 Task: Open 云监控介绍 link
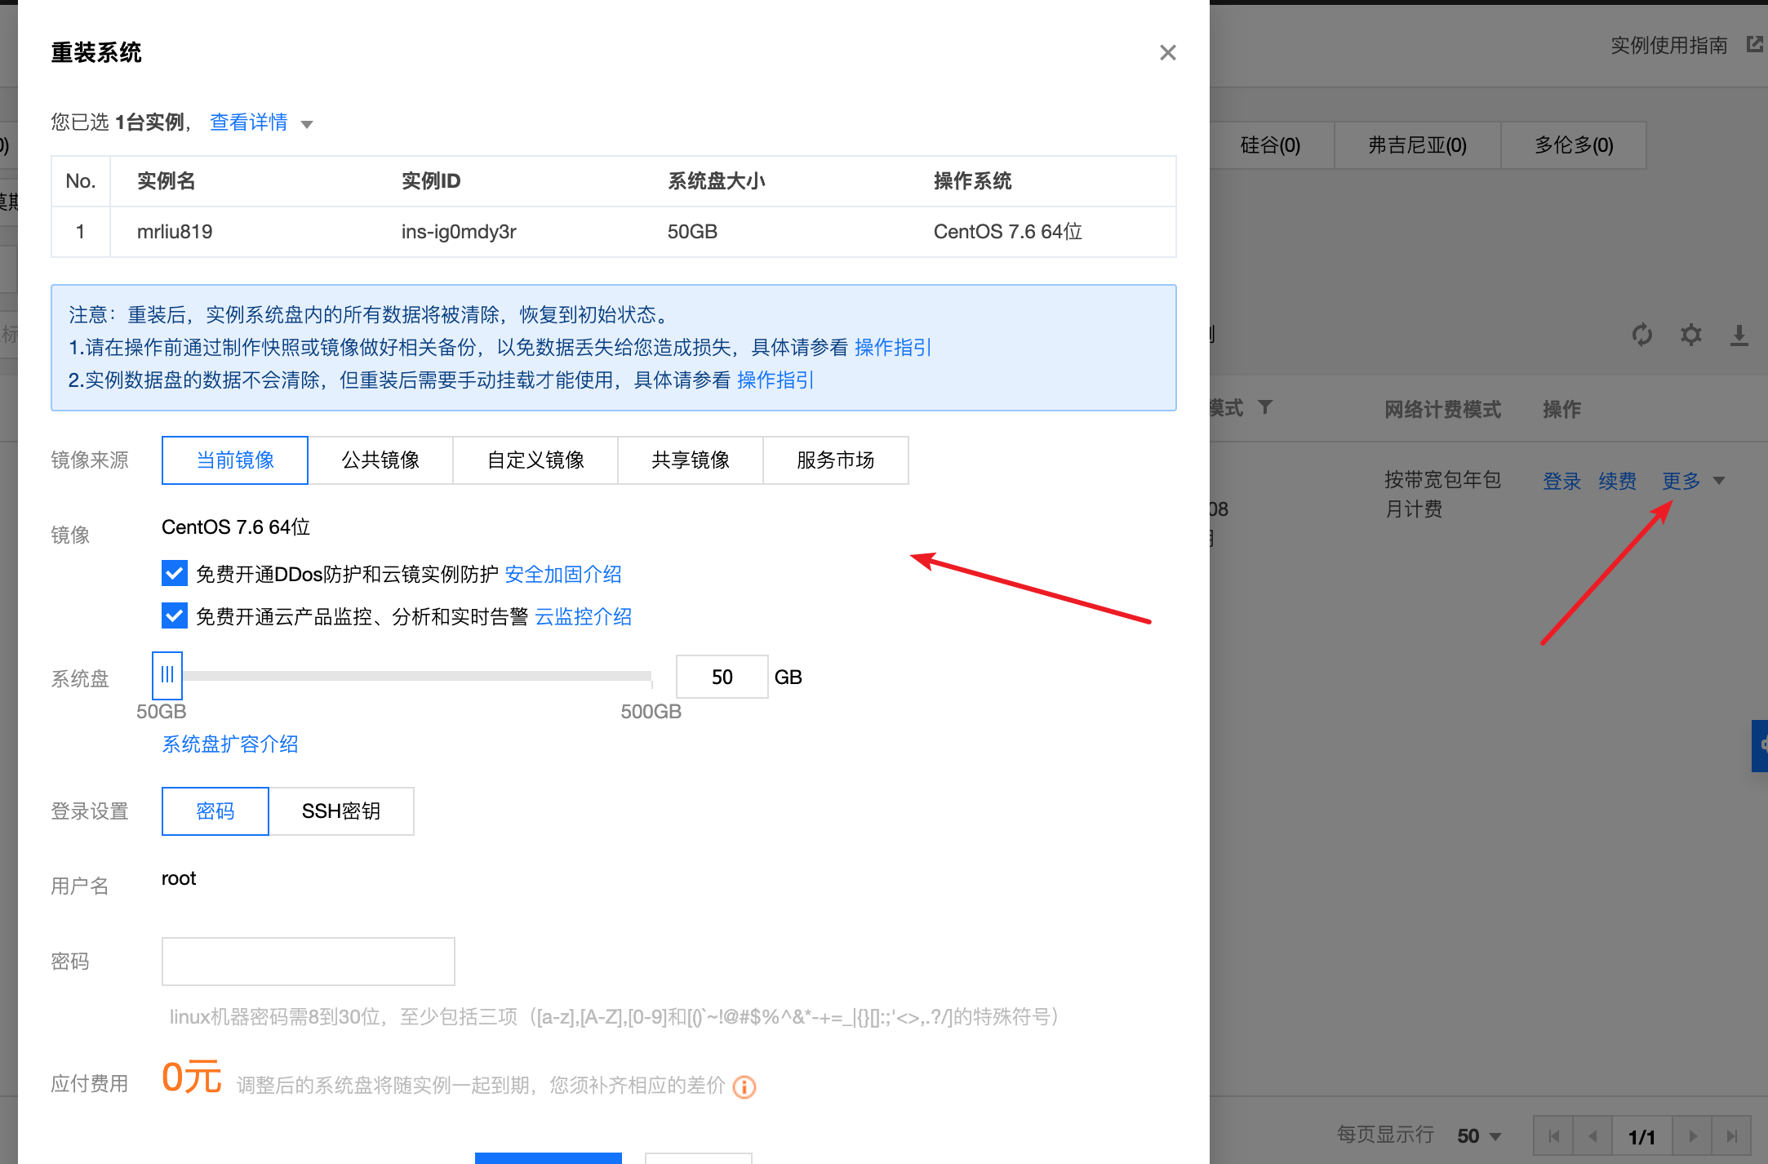coord(583,617)
